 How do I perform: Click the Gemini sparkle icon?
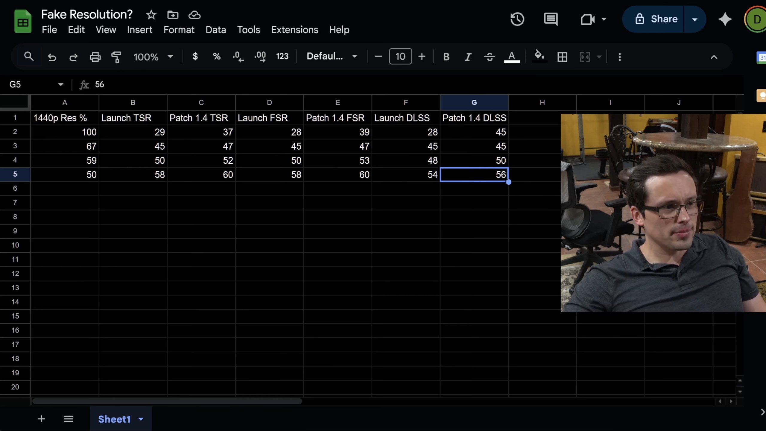(725, 19)
